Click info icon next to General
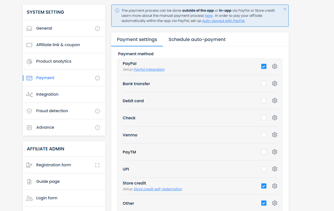Screen dimensions: 334x211 pos(98,28)
